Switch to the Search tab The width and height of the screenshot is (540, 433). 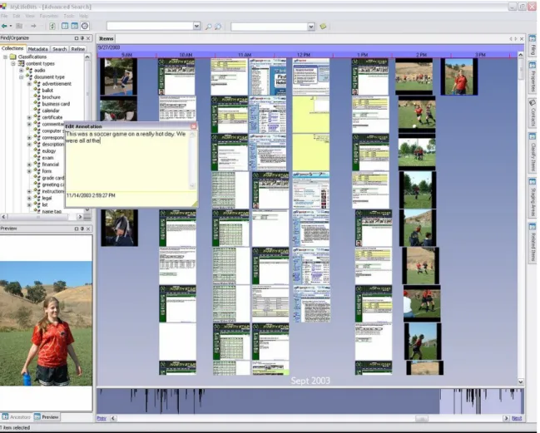[60, 49]
